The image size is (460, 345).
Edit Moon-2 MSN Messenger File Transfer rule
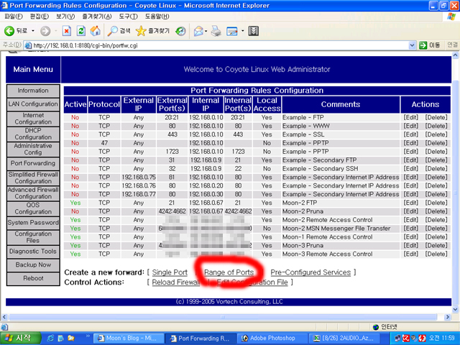coord(410,229)
